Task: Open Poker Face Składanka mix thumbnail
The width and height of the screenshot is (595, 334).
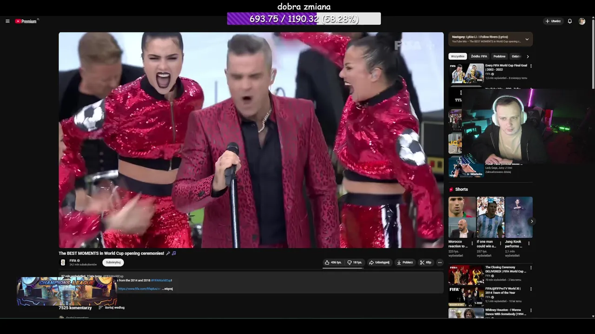Action: (466, 167)
